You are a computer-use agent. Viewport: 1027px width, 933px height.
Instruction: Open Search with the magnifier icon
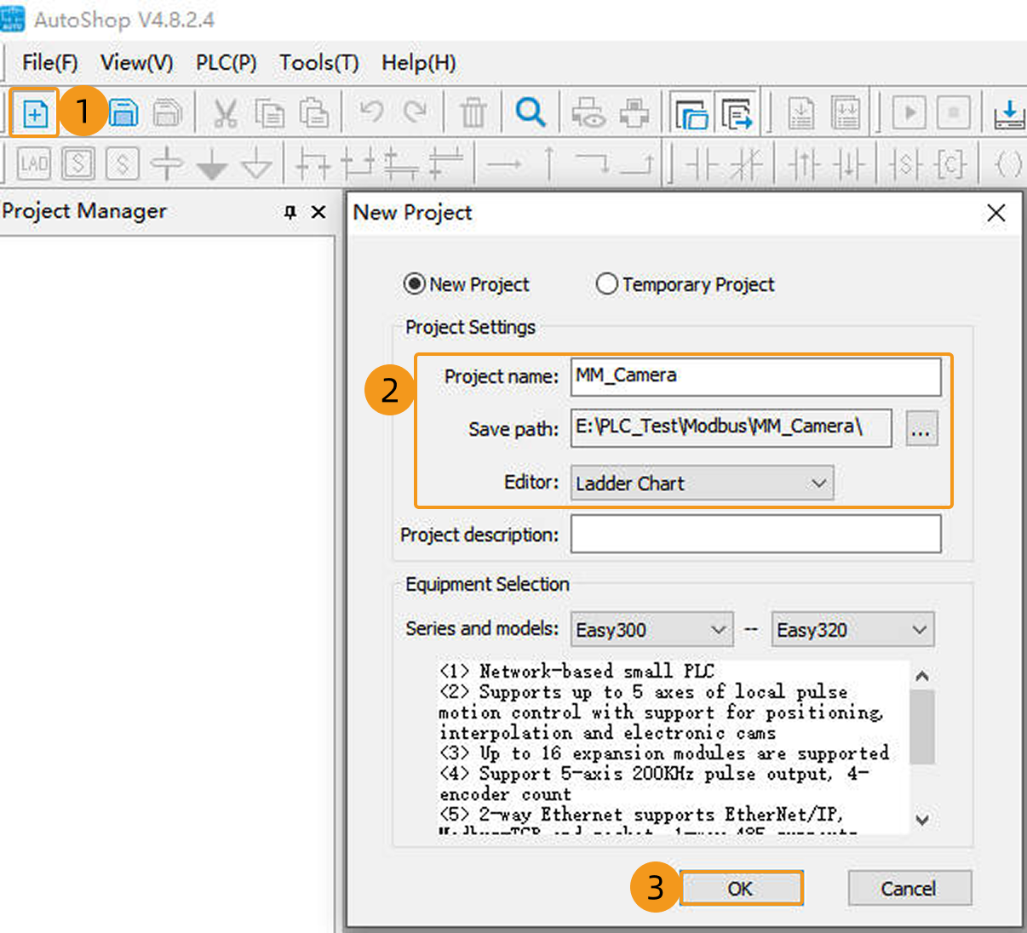[x=530, y=112]
